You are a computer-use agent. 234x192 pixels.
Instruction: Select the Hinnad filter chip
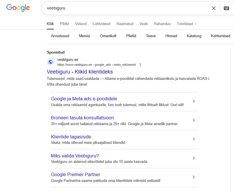171,36
